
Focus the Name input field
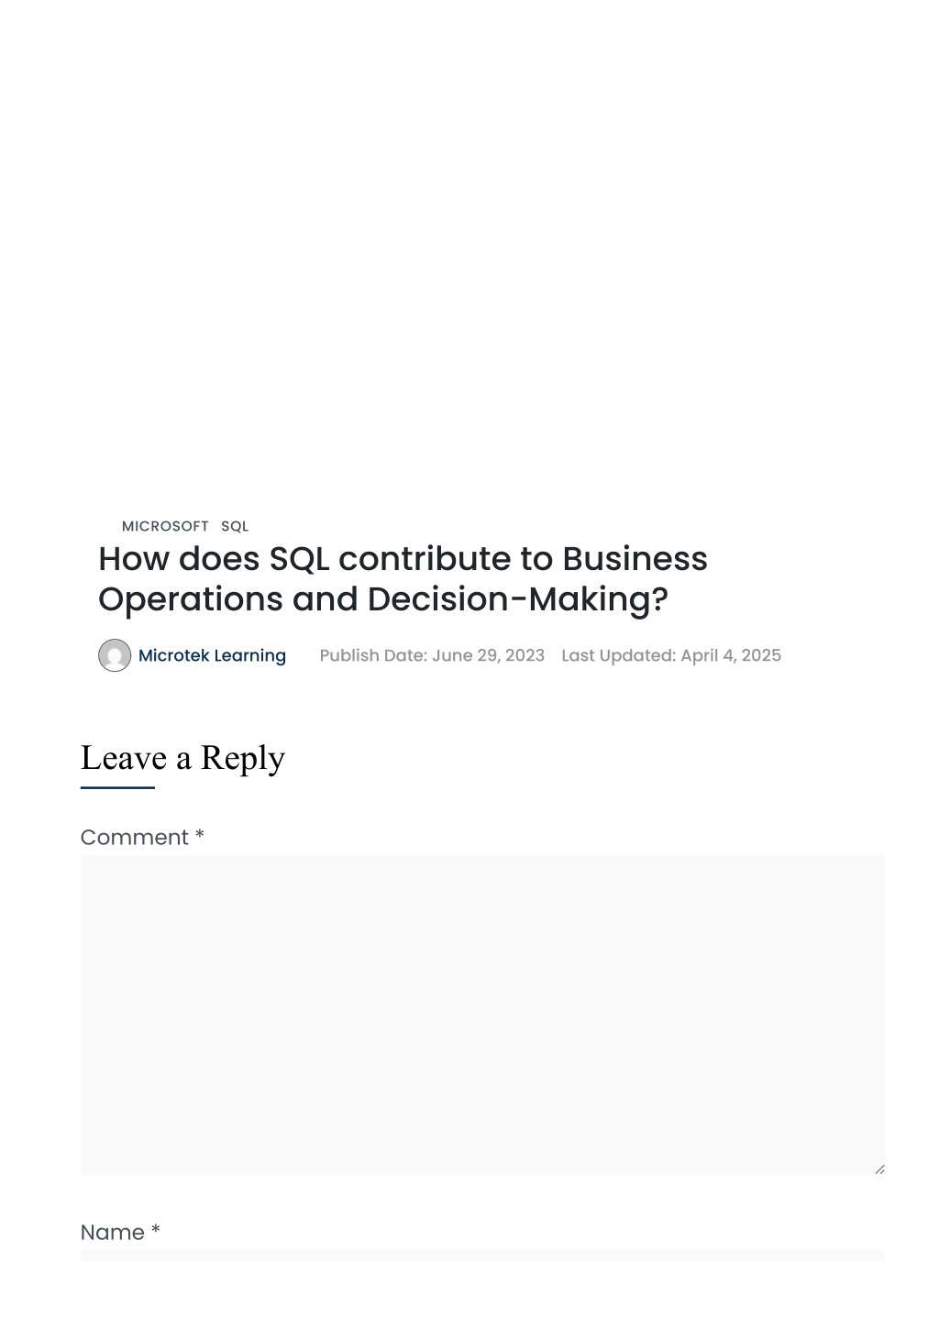[482, 1256]
